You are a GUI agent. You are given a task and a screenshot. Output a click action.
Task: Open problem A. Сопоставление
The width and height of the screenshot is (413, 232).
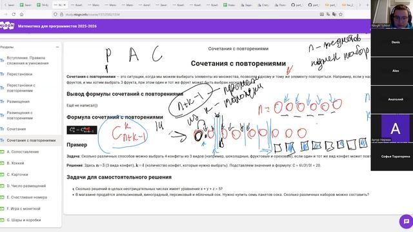[x=23, y=152]
